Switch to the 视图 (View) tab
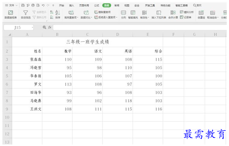The image size is (229, 146). coord(126,5)
